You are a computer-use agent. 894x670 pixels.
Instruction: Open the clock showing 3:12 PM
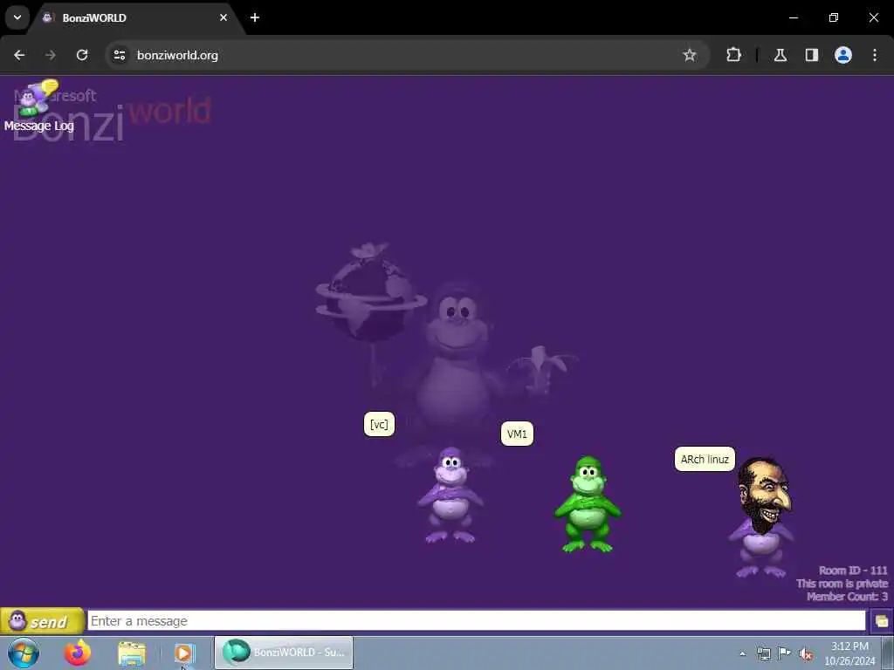(x=849, y=653)
